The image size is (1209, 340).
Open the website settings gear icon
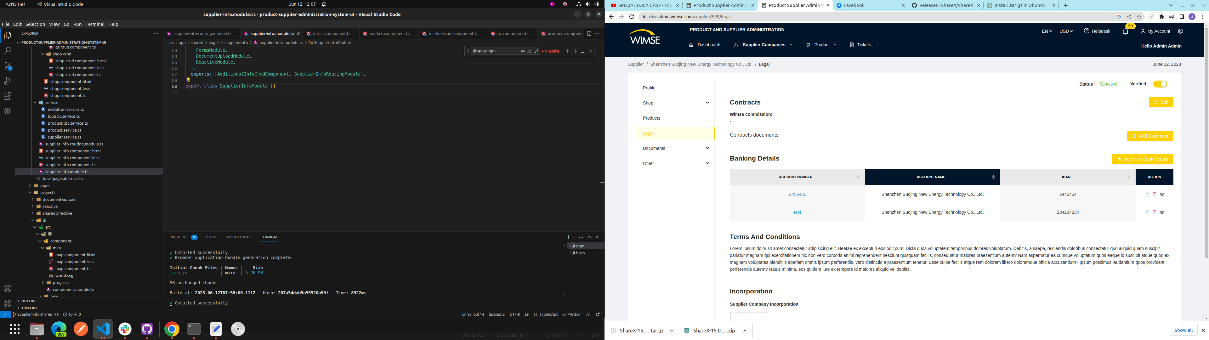click(1180, 31)
